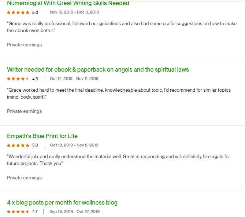Image resolution: width=245 pixels, height=217 pixels.
Task: Click the 5.0 score on Numerologist job
Action: tap(35, 12)
